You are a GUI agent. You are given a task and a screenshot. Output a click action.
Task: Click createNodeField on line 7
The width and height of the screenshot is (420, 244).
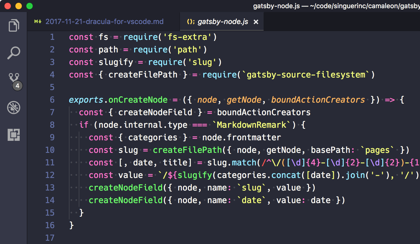coord(155,112)
